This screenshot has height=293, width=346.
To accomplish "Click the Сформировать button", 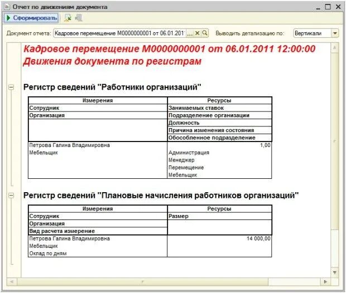I will (31, 18).
